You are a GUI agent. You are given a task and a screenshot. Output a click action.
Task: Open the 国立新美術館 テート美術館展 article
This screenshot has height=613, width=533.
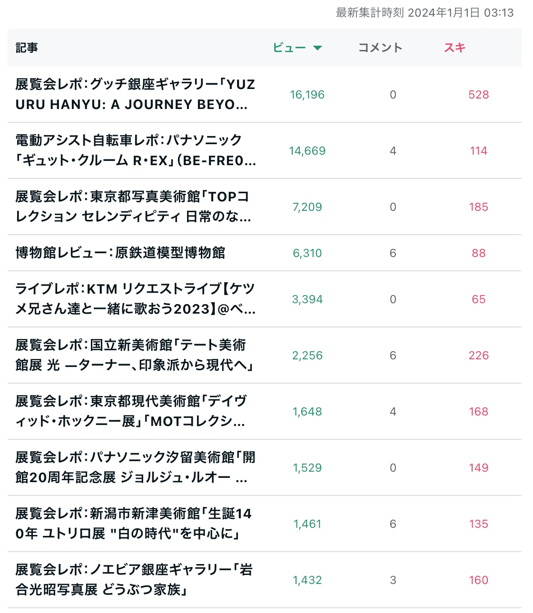point(134,355)
